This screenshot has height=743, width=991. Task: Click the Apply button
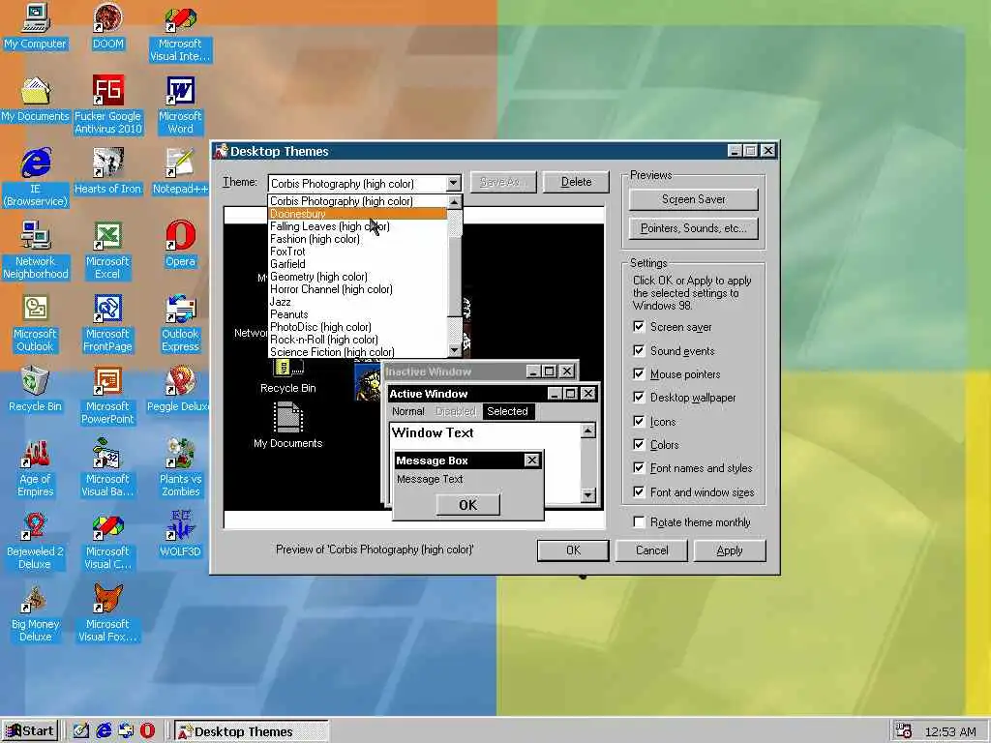point(730,550)
